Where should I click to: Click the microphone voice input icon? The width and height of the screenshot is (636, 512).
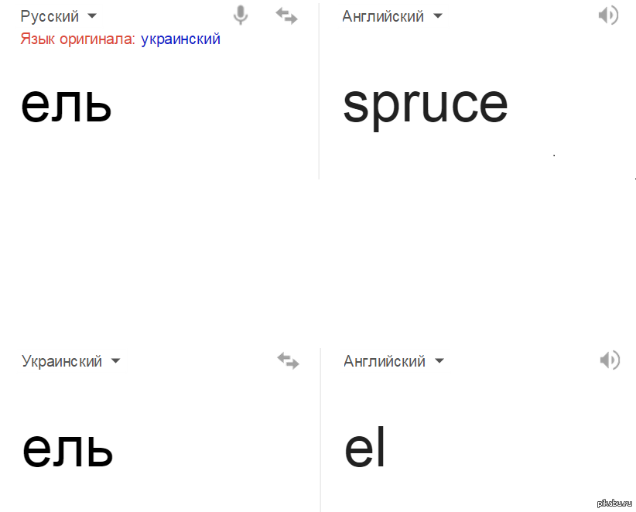coord(241,15)
